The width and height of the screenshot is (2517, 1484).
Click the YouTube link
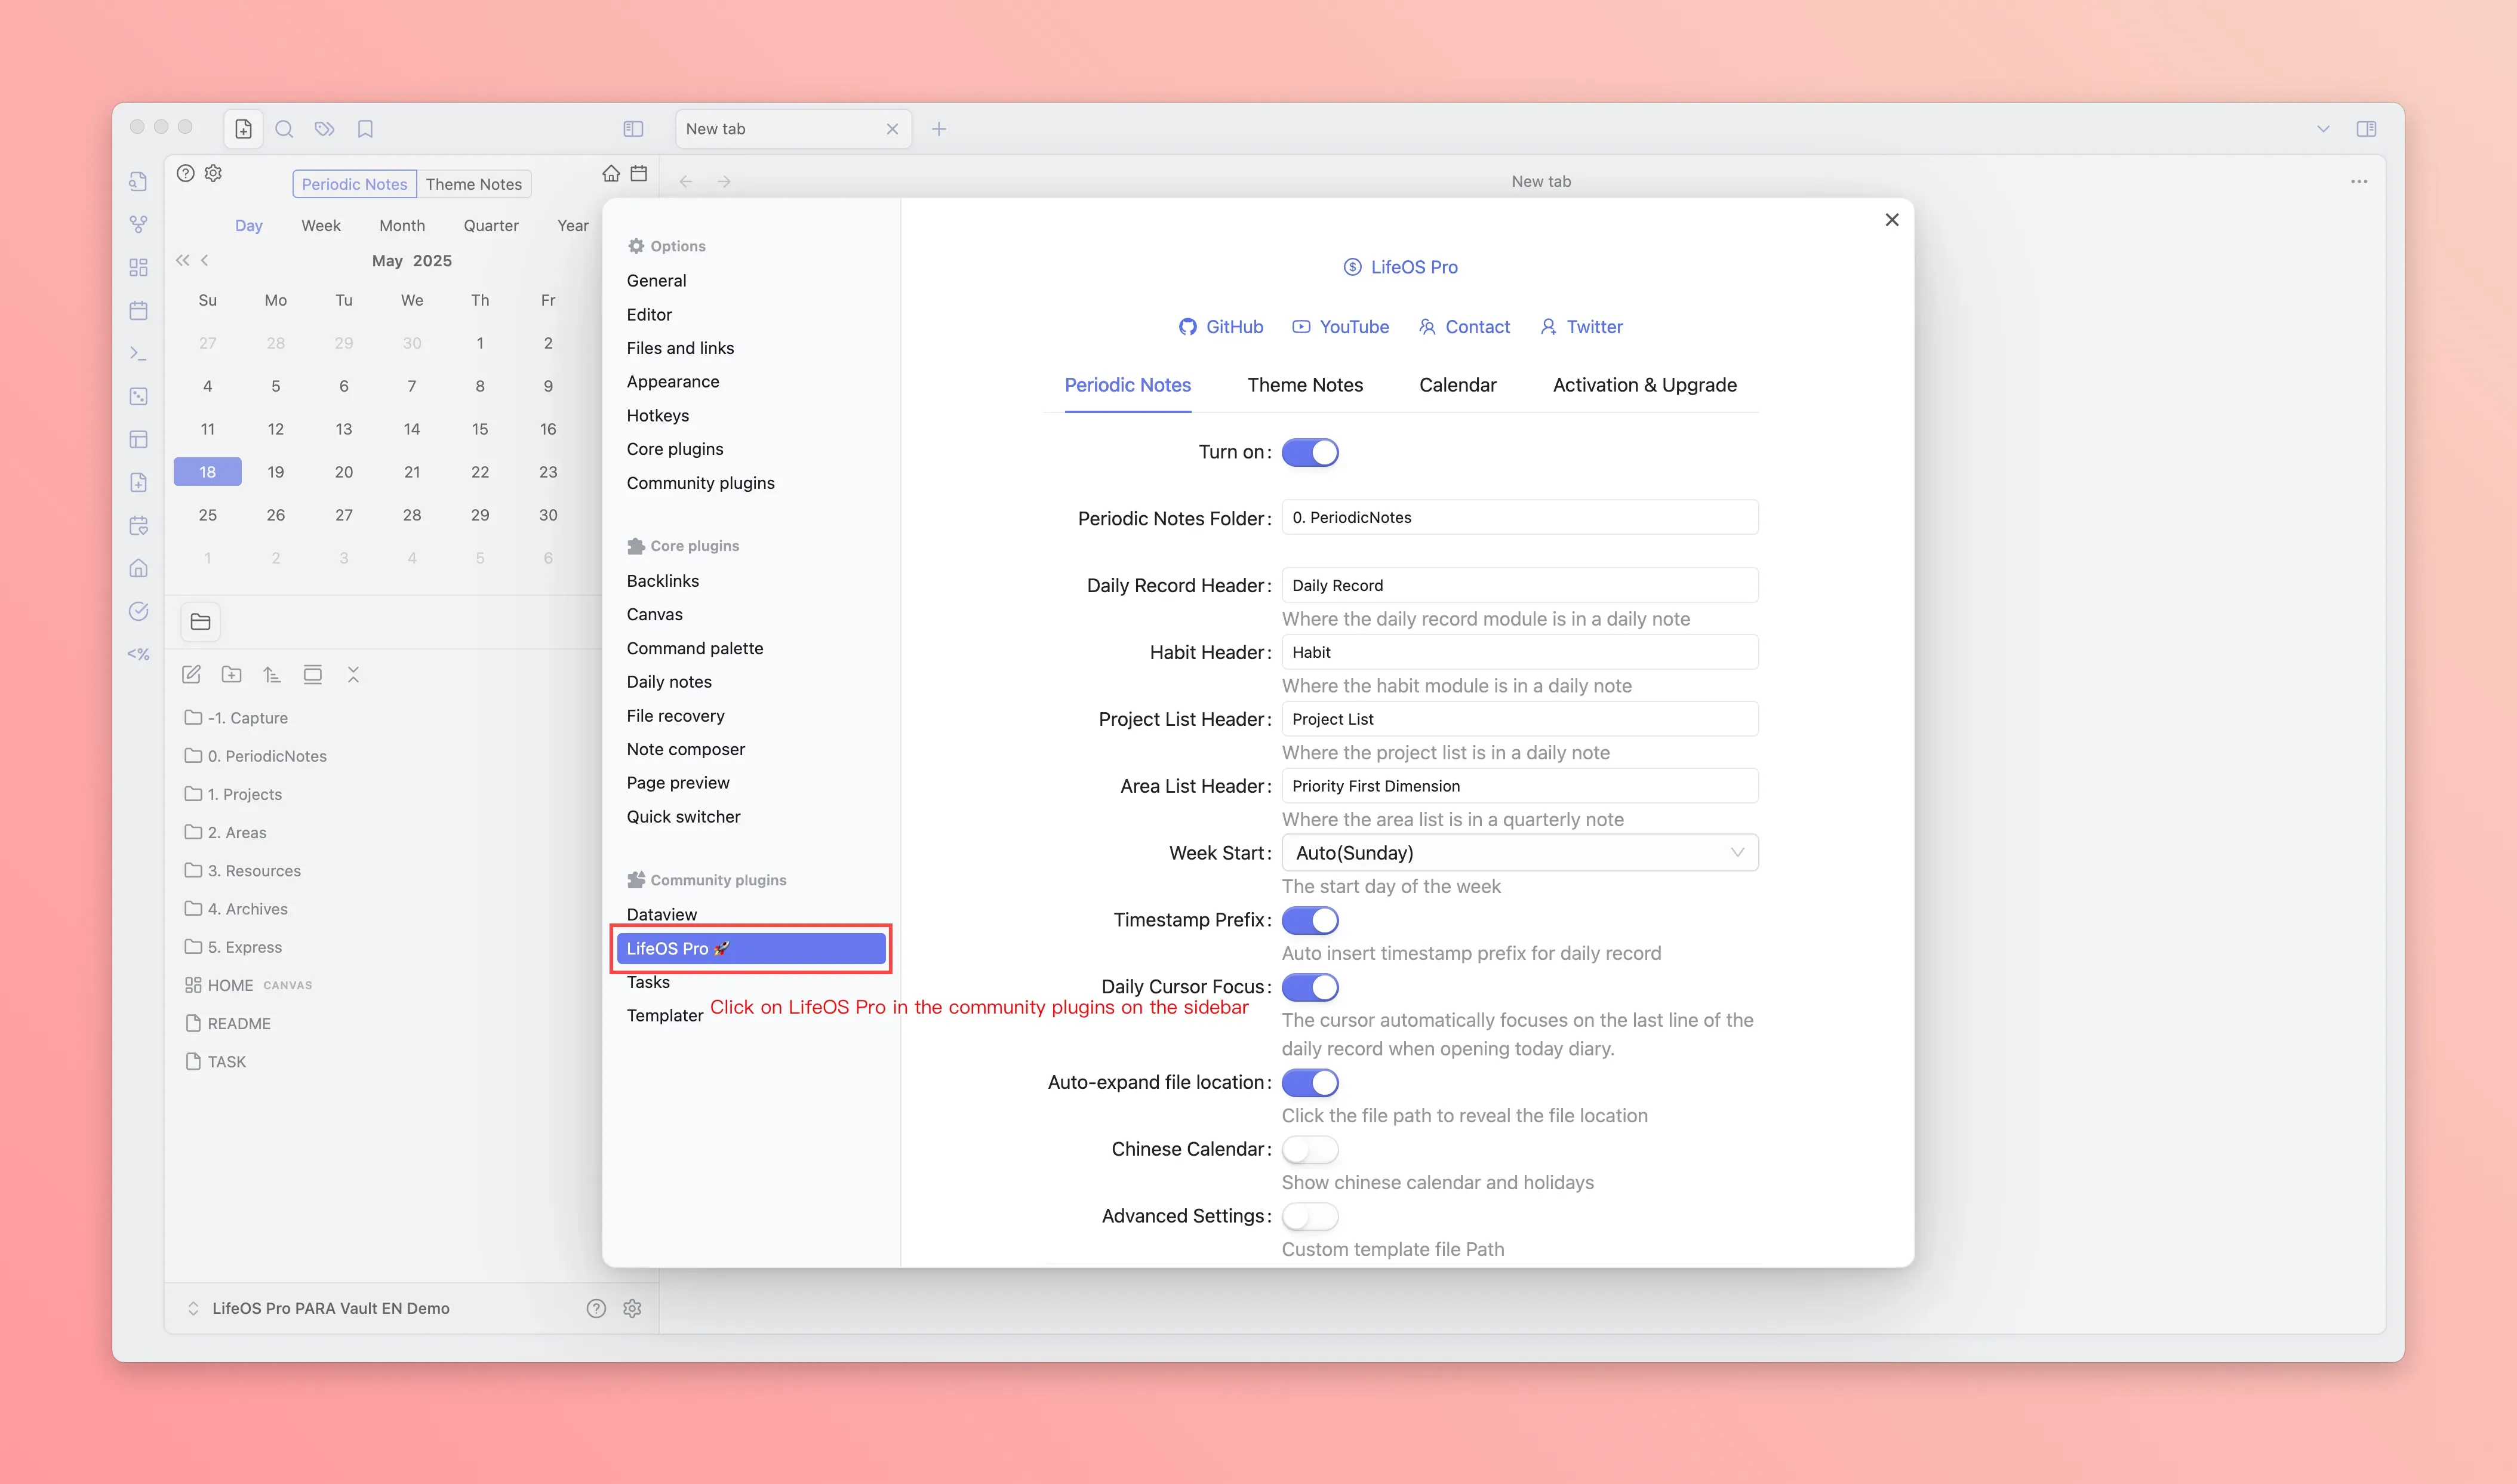tap(1341, 327)
